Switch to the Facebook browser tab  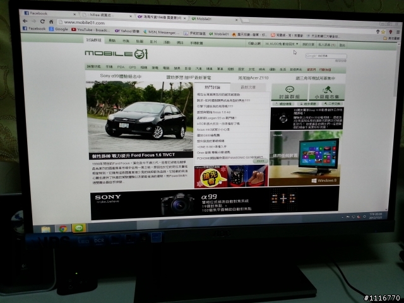click(x=49, y=13)
